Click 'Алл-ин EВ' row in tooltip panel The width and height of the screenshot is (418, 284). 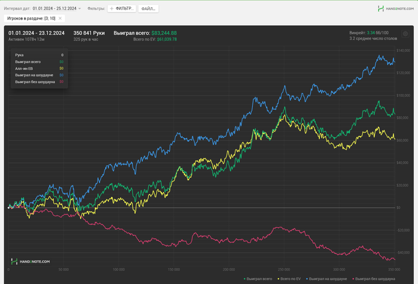pos(39,69)
